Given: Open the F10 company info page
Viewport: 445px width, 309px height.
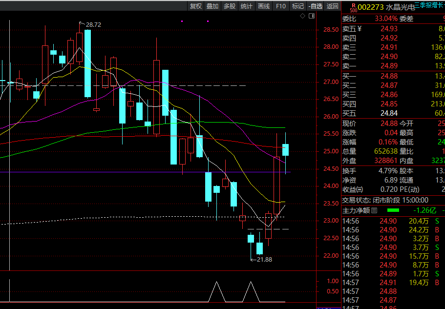Looking at the screenshot, I should click(281, 6).
